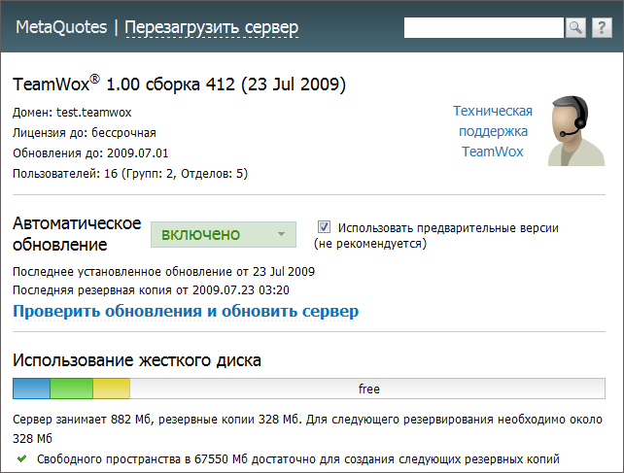624x473 pixels.
Task: Click 'Свободного пространства в 67550 Мб' text
Action: [298, 459]
